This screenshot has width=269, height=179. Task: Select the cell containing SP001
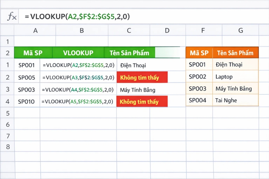tap(27, 65)
